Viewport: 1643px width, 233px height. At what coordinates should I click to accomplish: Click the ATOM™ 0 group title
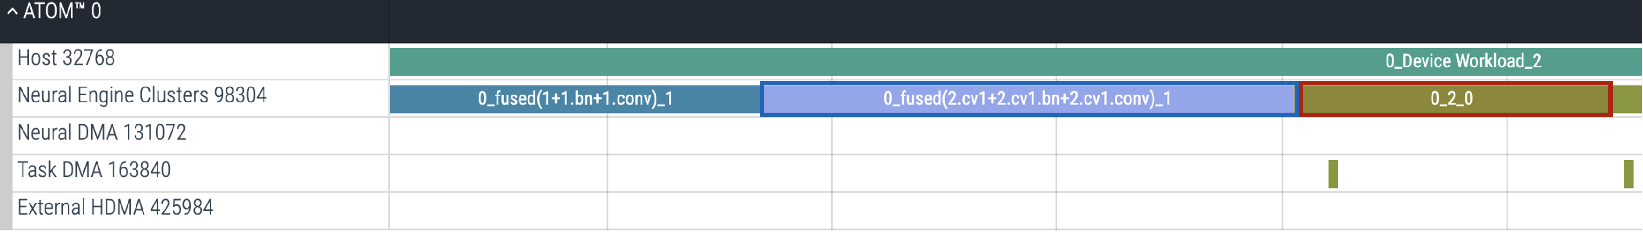pyautogui.click(x=62, y=11)
